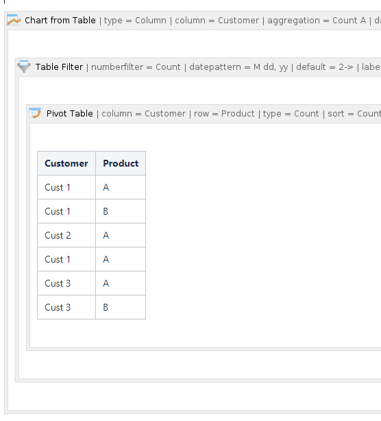Image resolution: width=381 pixels, height=421 pixels.
Task: Click the last Cust 3 cell
Action: pos(66,307)
